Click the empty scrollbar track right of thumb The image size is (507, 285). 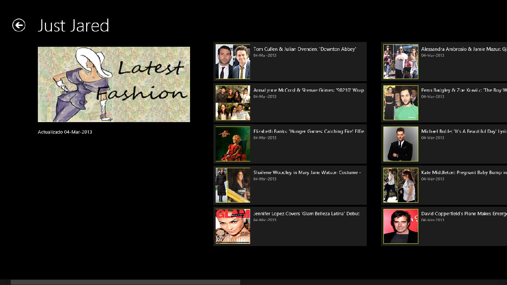[x=371, y=282]
